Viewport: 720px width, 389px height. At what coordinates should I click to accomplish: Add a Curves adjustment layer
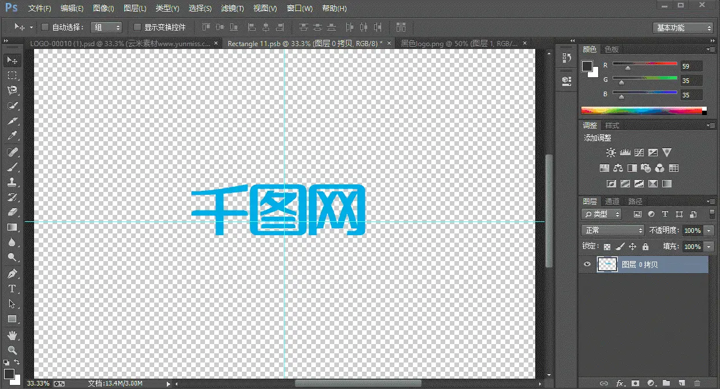click(x=639, y=153)
